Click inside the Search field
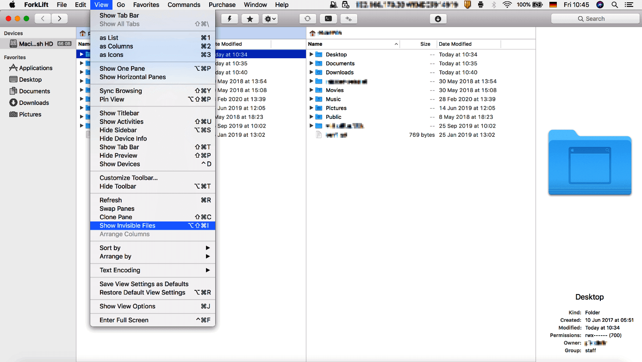The width and height of the screenshot is (642, 362). point(595,18)
